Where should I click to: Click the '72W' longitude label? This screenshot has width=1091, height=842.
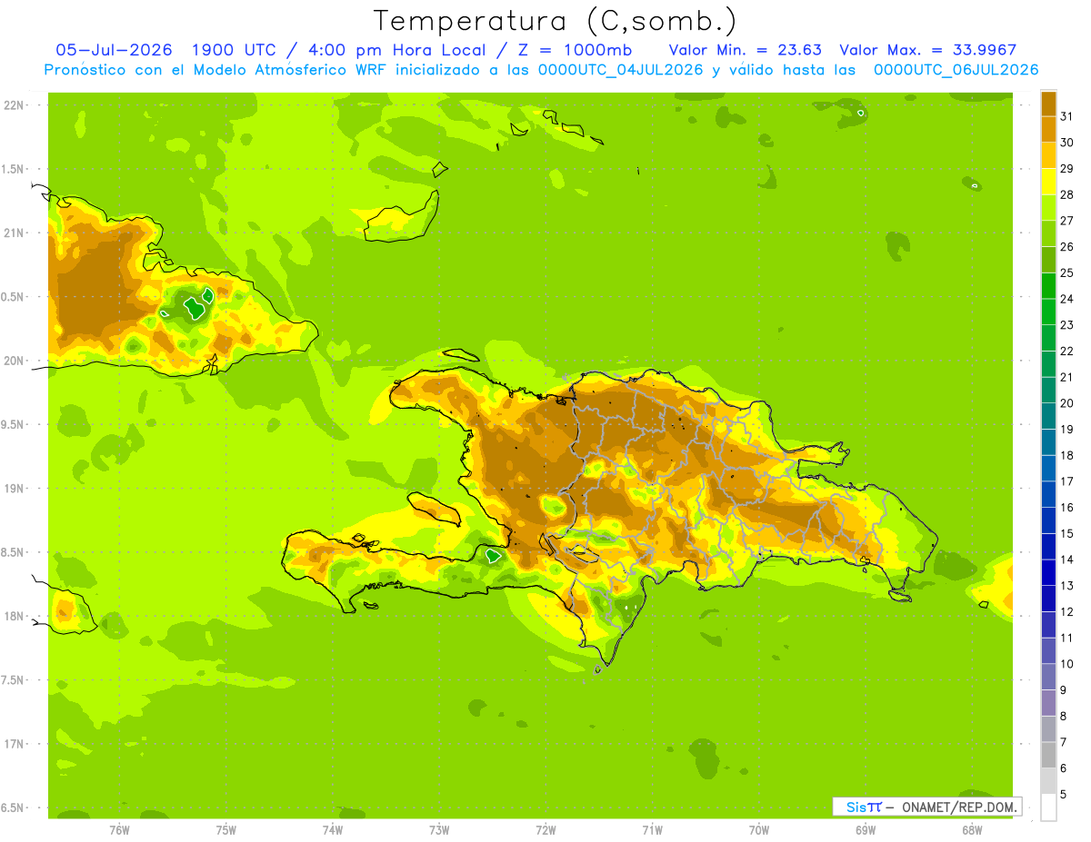[545, 830]
